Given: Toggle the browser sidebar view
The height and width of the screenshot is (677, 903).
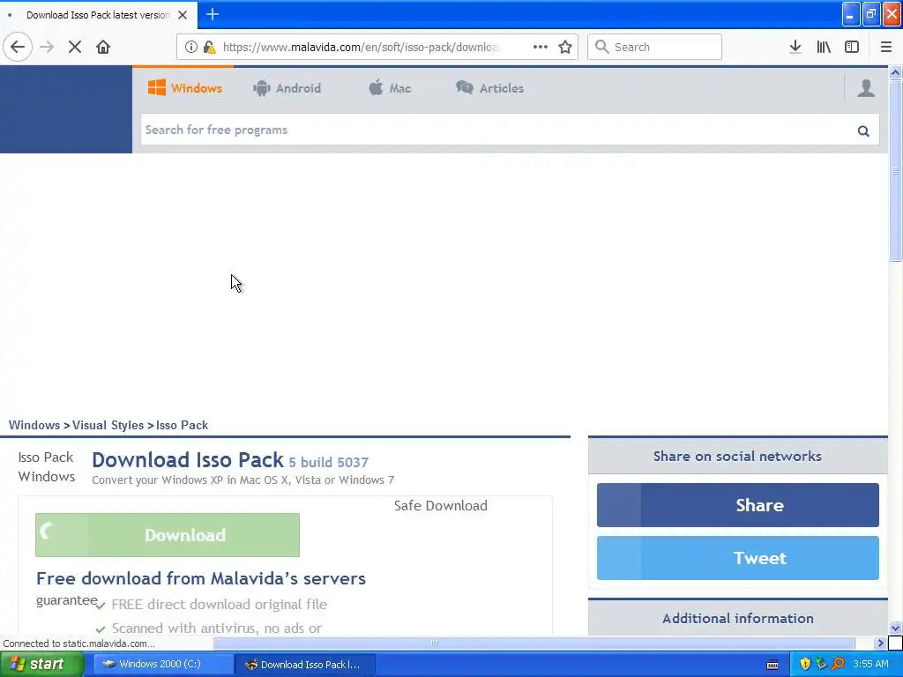Looking at the screenshot, I should click(852, 47).
